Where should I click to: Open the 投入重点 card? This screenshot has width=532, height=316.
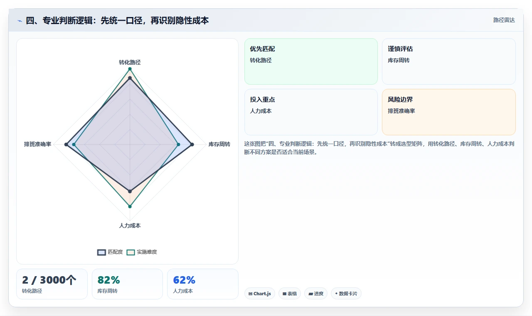311,112
